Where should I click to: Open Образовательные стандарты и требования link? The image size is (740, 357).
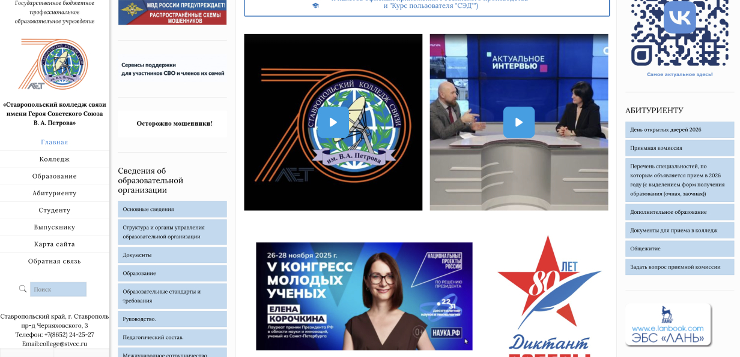(x=172, y=296)
